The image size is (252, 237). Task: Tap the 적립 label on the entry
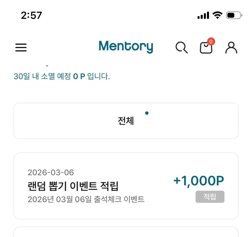210,197
